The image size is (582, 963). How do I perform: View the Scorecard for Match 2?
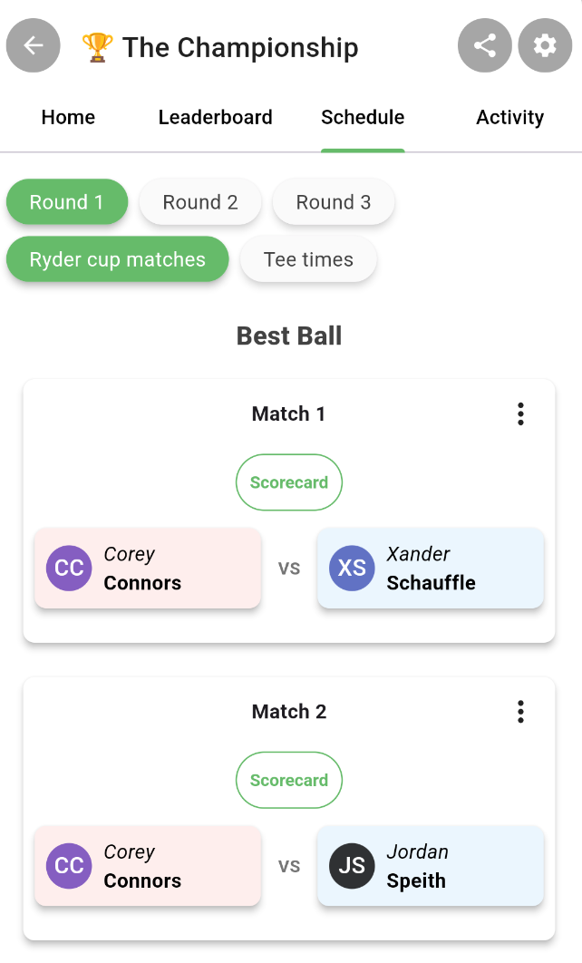(x=289, y=780)
